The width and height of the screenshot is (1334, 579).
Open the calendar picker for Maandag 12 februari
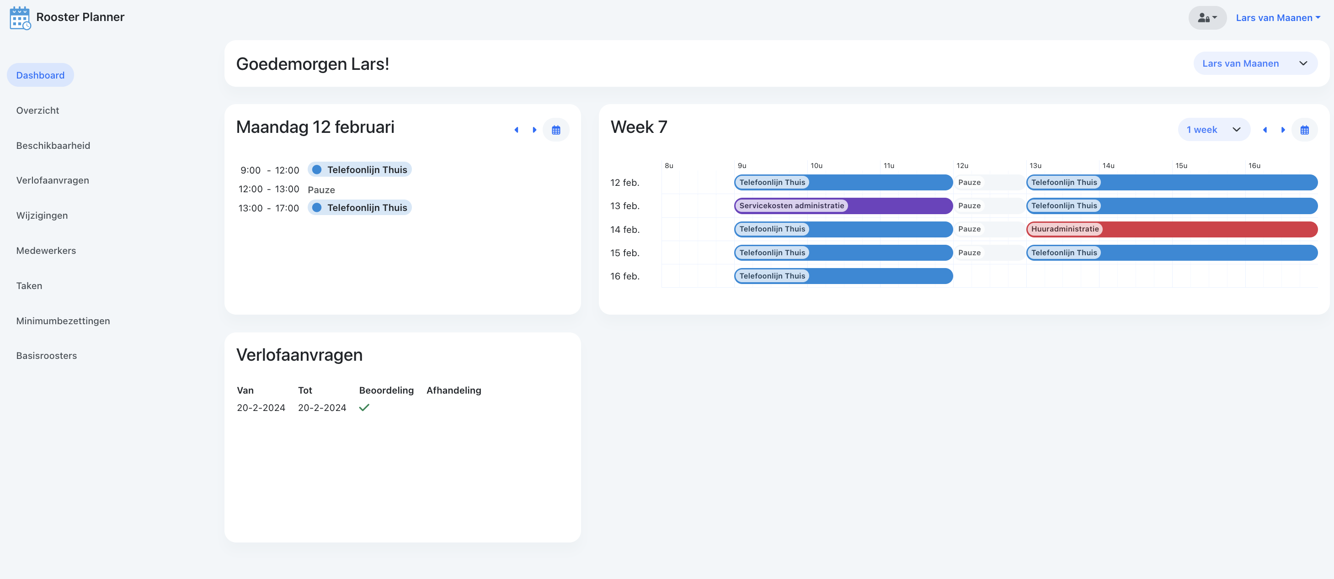(556, 129)
